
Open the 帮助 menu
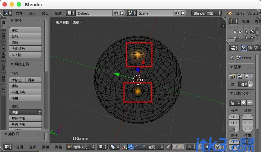pyautogui.click(x=58, y=13)
